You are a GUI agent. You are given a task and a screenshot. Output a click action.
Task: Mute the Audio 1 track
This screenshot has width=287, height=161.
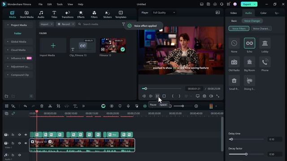tap(19, 155)
